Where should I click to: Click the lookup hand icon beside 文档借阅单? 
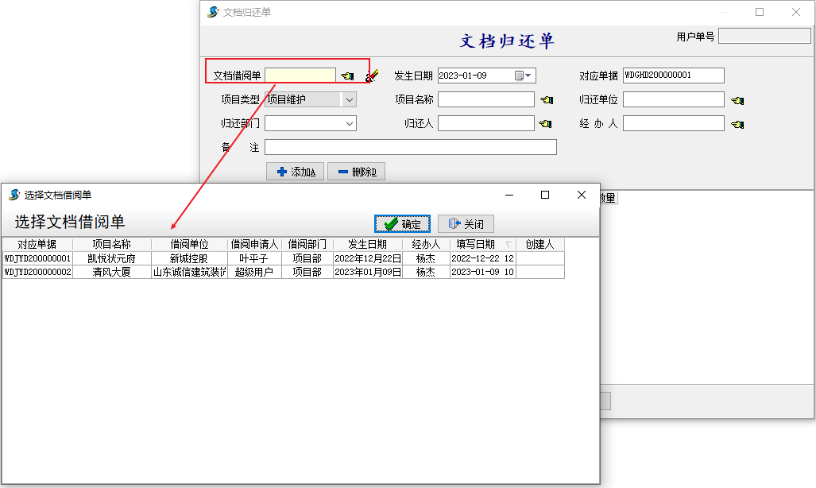[x=347, y=76]
